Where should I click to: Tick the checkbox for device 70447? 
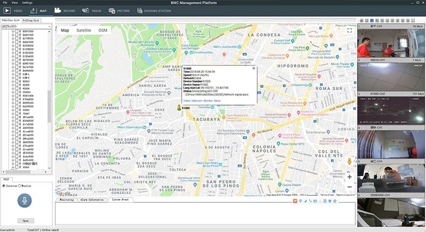[x=17, y=113]
